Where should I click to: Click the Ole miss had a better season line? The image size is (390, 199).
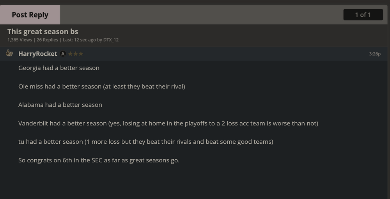coord(101,86)
